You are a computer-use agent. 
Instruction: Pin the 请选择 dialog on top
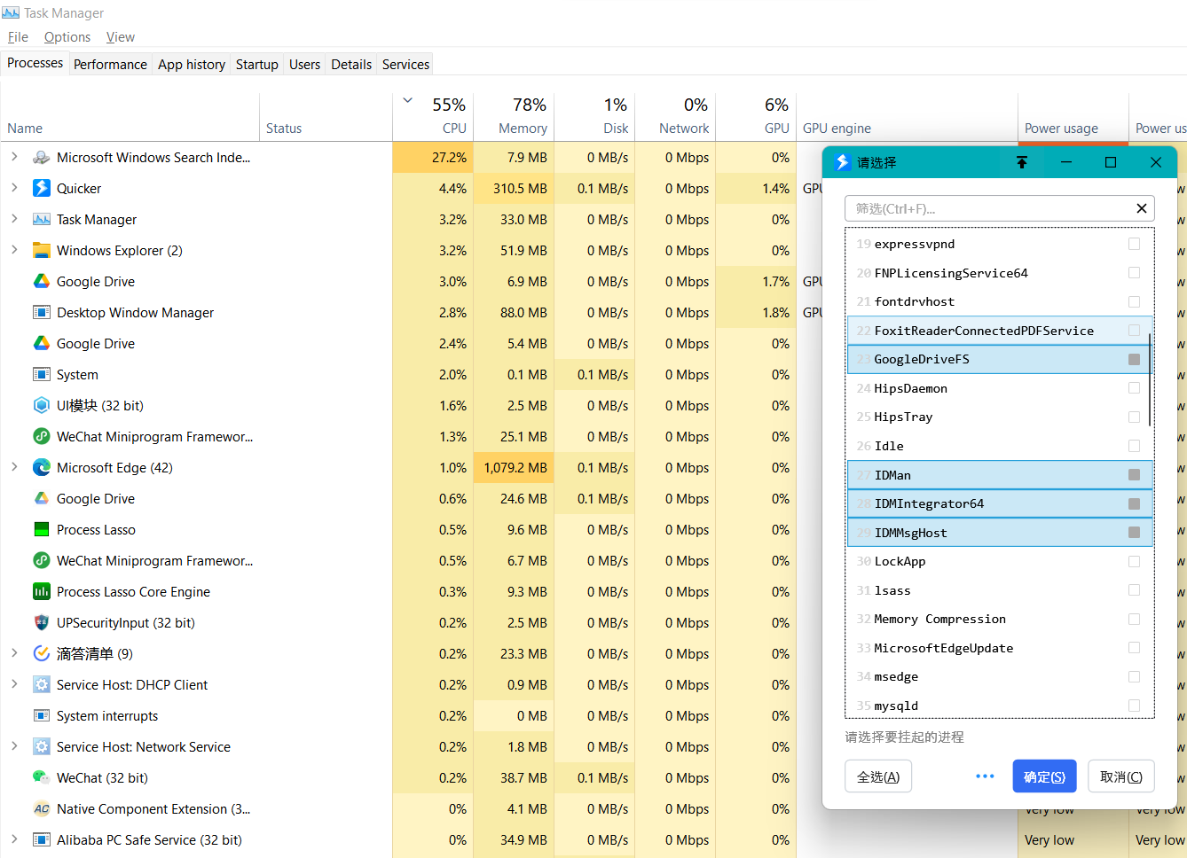click(x=1022, y=162)
